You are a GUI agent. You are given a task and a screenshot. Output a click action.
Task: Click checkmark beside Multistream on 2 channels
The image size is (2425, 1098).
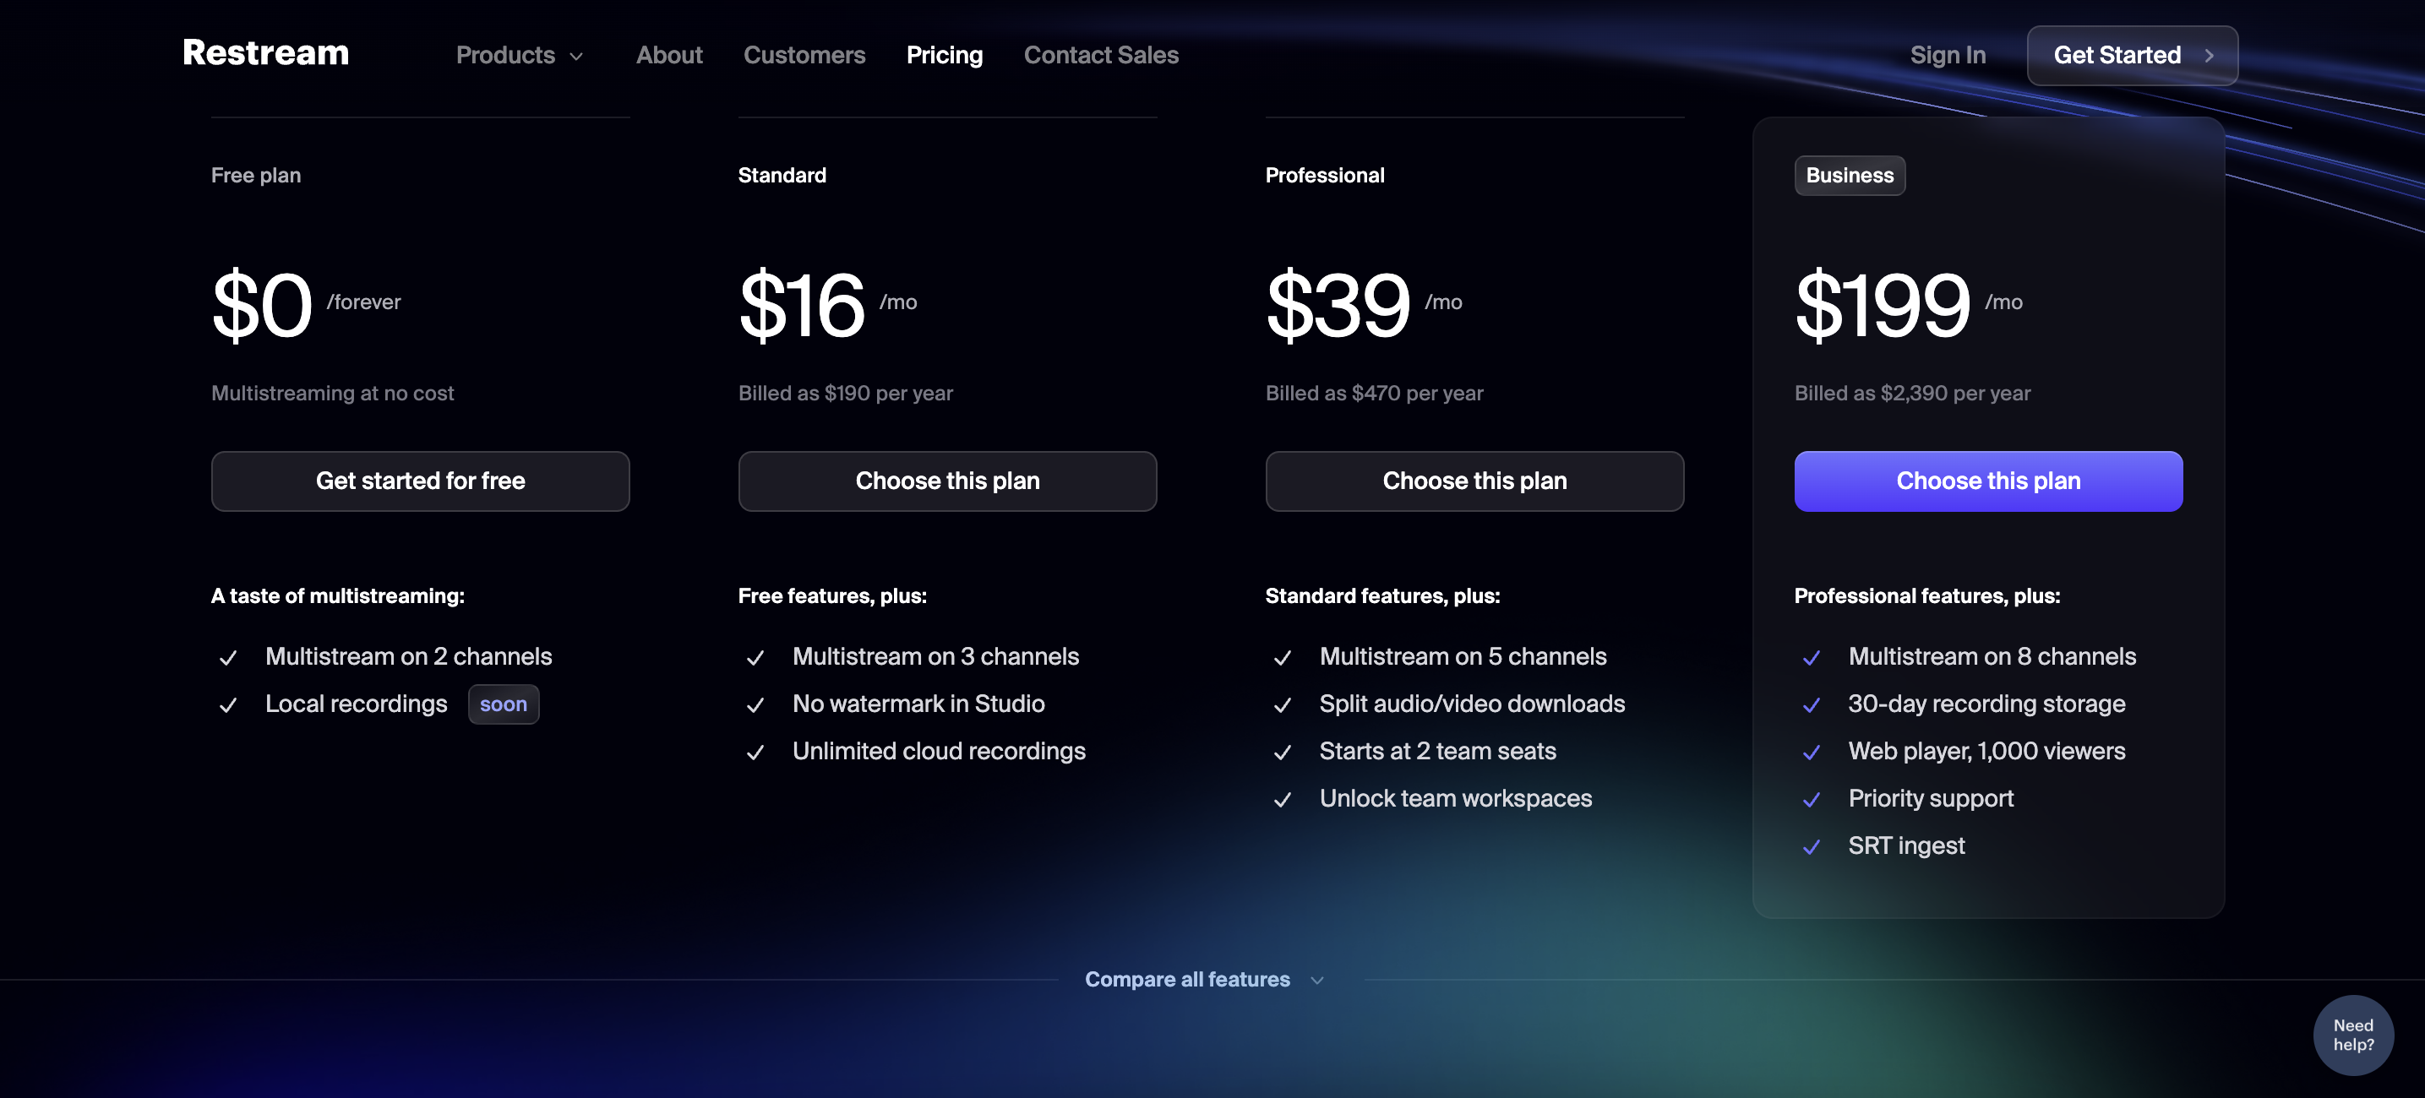(228, 658)
